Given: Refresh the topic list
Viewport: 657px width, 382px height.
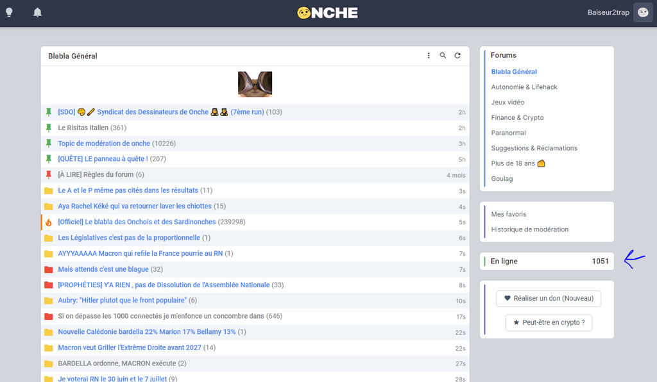Looking at the screenshot, I should click(x=457, y=56).
